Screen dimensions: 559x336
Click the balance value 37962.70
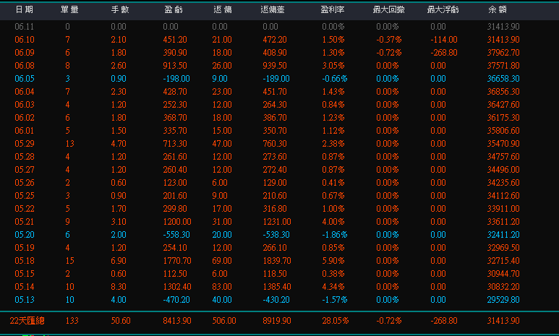pos(503,53)
